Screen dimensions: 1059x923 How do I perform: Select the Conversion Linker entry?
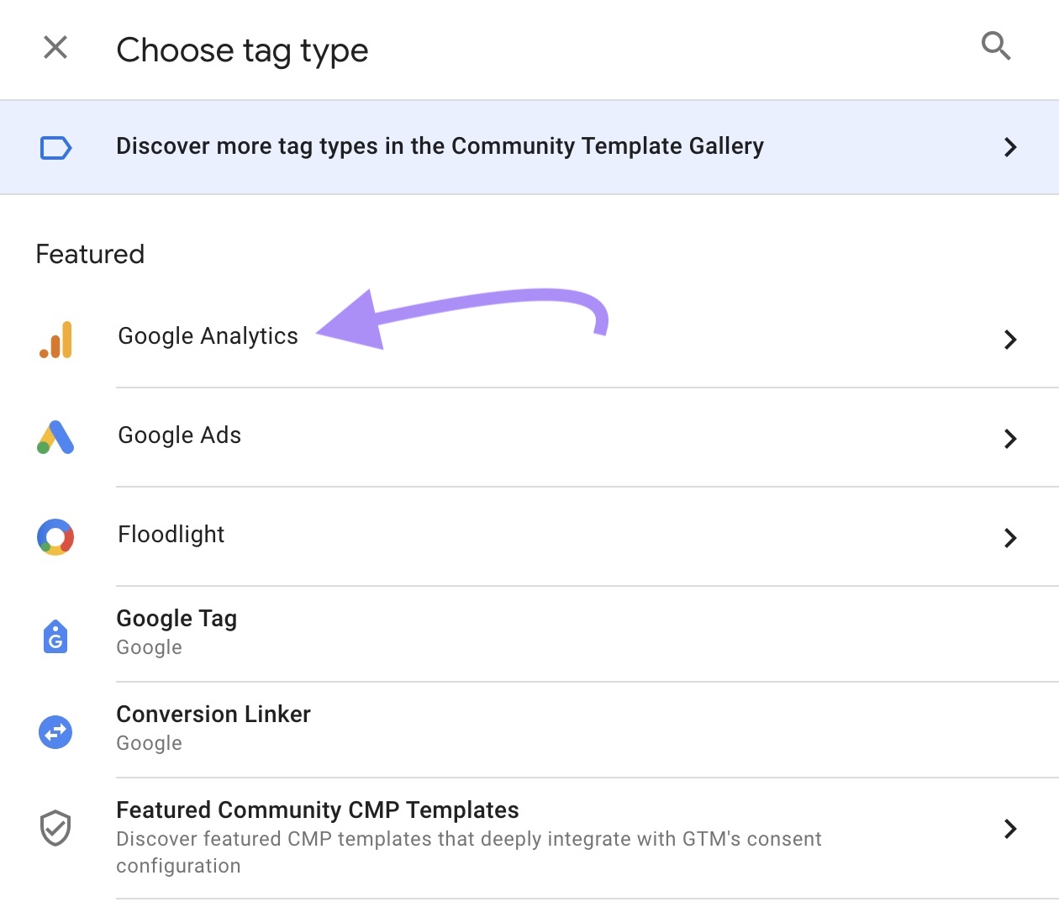(213, 715)
